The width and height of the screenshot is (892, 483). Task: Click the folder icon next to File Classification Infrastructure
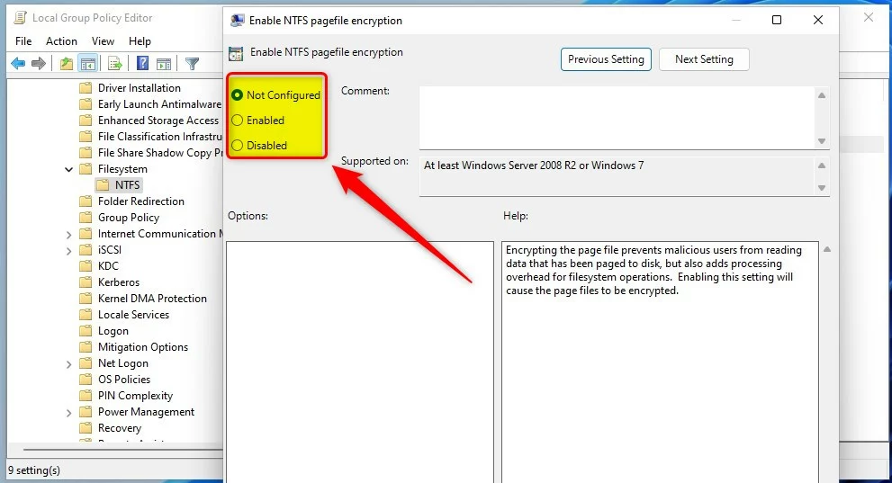(86, 137)
